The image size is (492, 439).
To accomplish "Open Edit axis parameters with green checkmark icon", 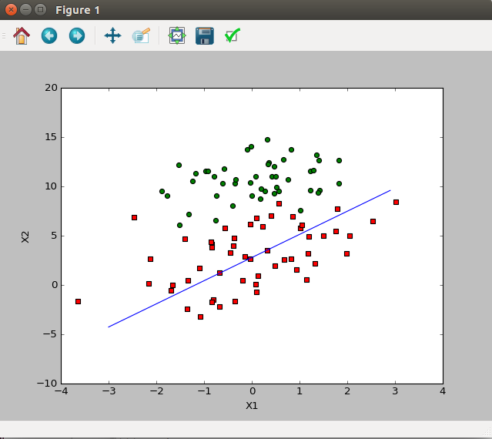I will 232,35.
